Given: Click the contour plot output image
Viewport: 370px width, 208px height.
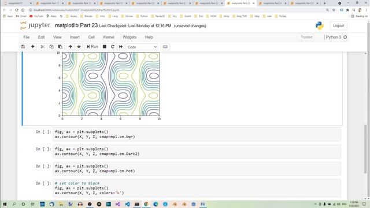Looking at the screenshot, I should pos(109,86).
